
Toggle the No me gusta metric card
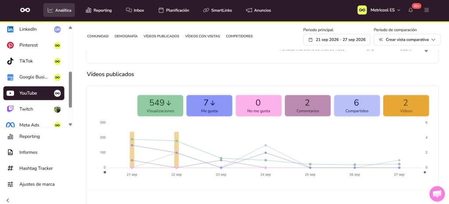pyautogui.click(x=259, y=106)
